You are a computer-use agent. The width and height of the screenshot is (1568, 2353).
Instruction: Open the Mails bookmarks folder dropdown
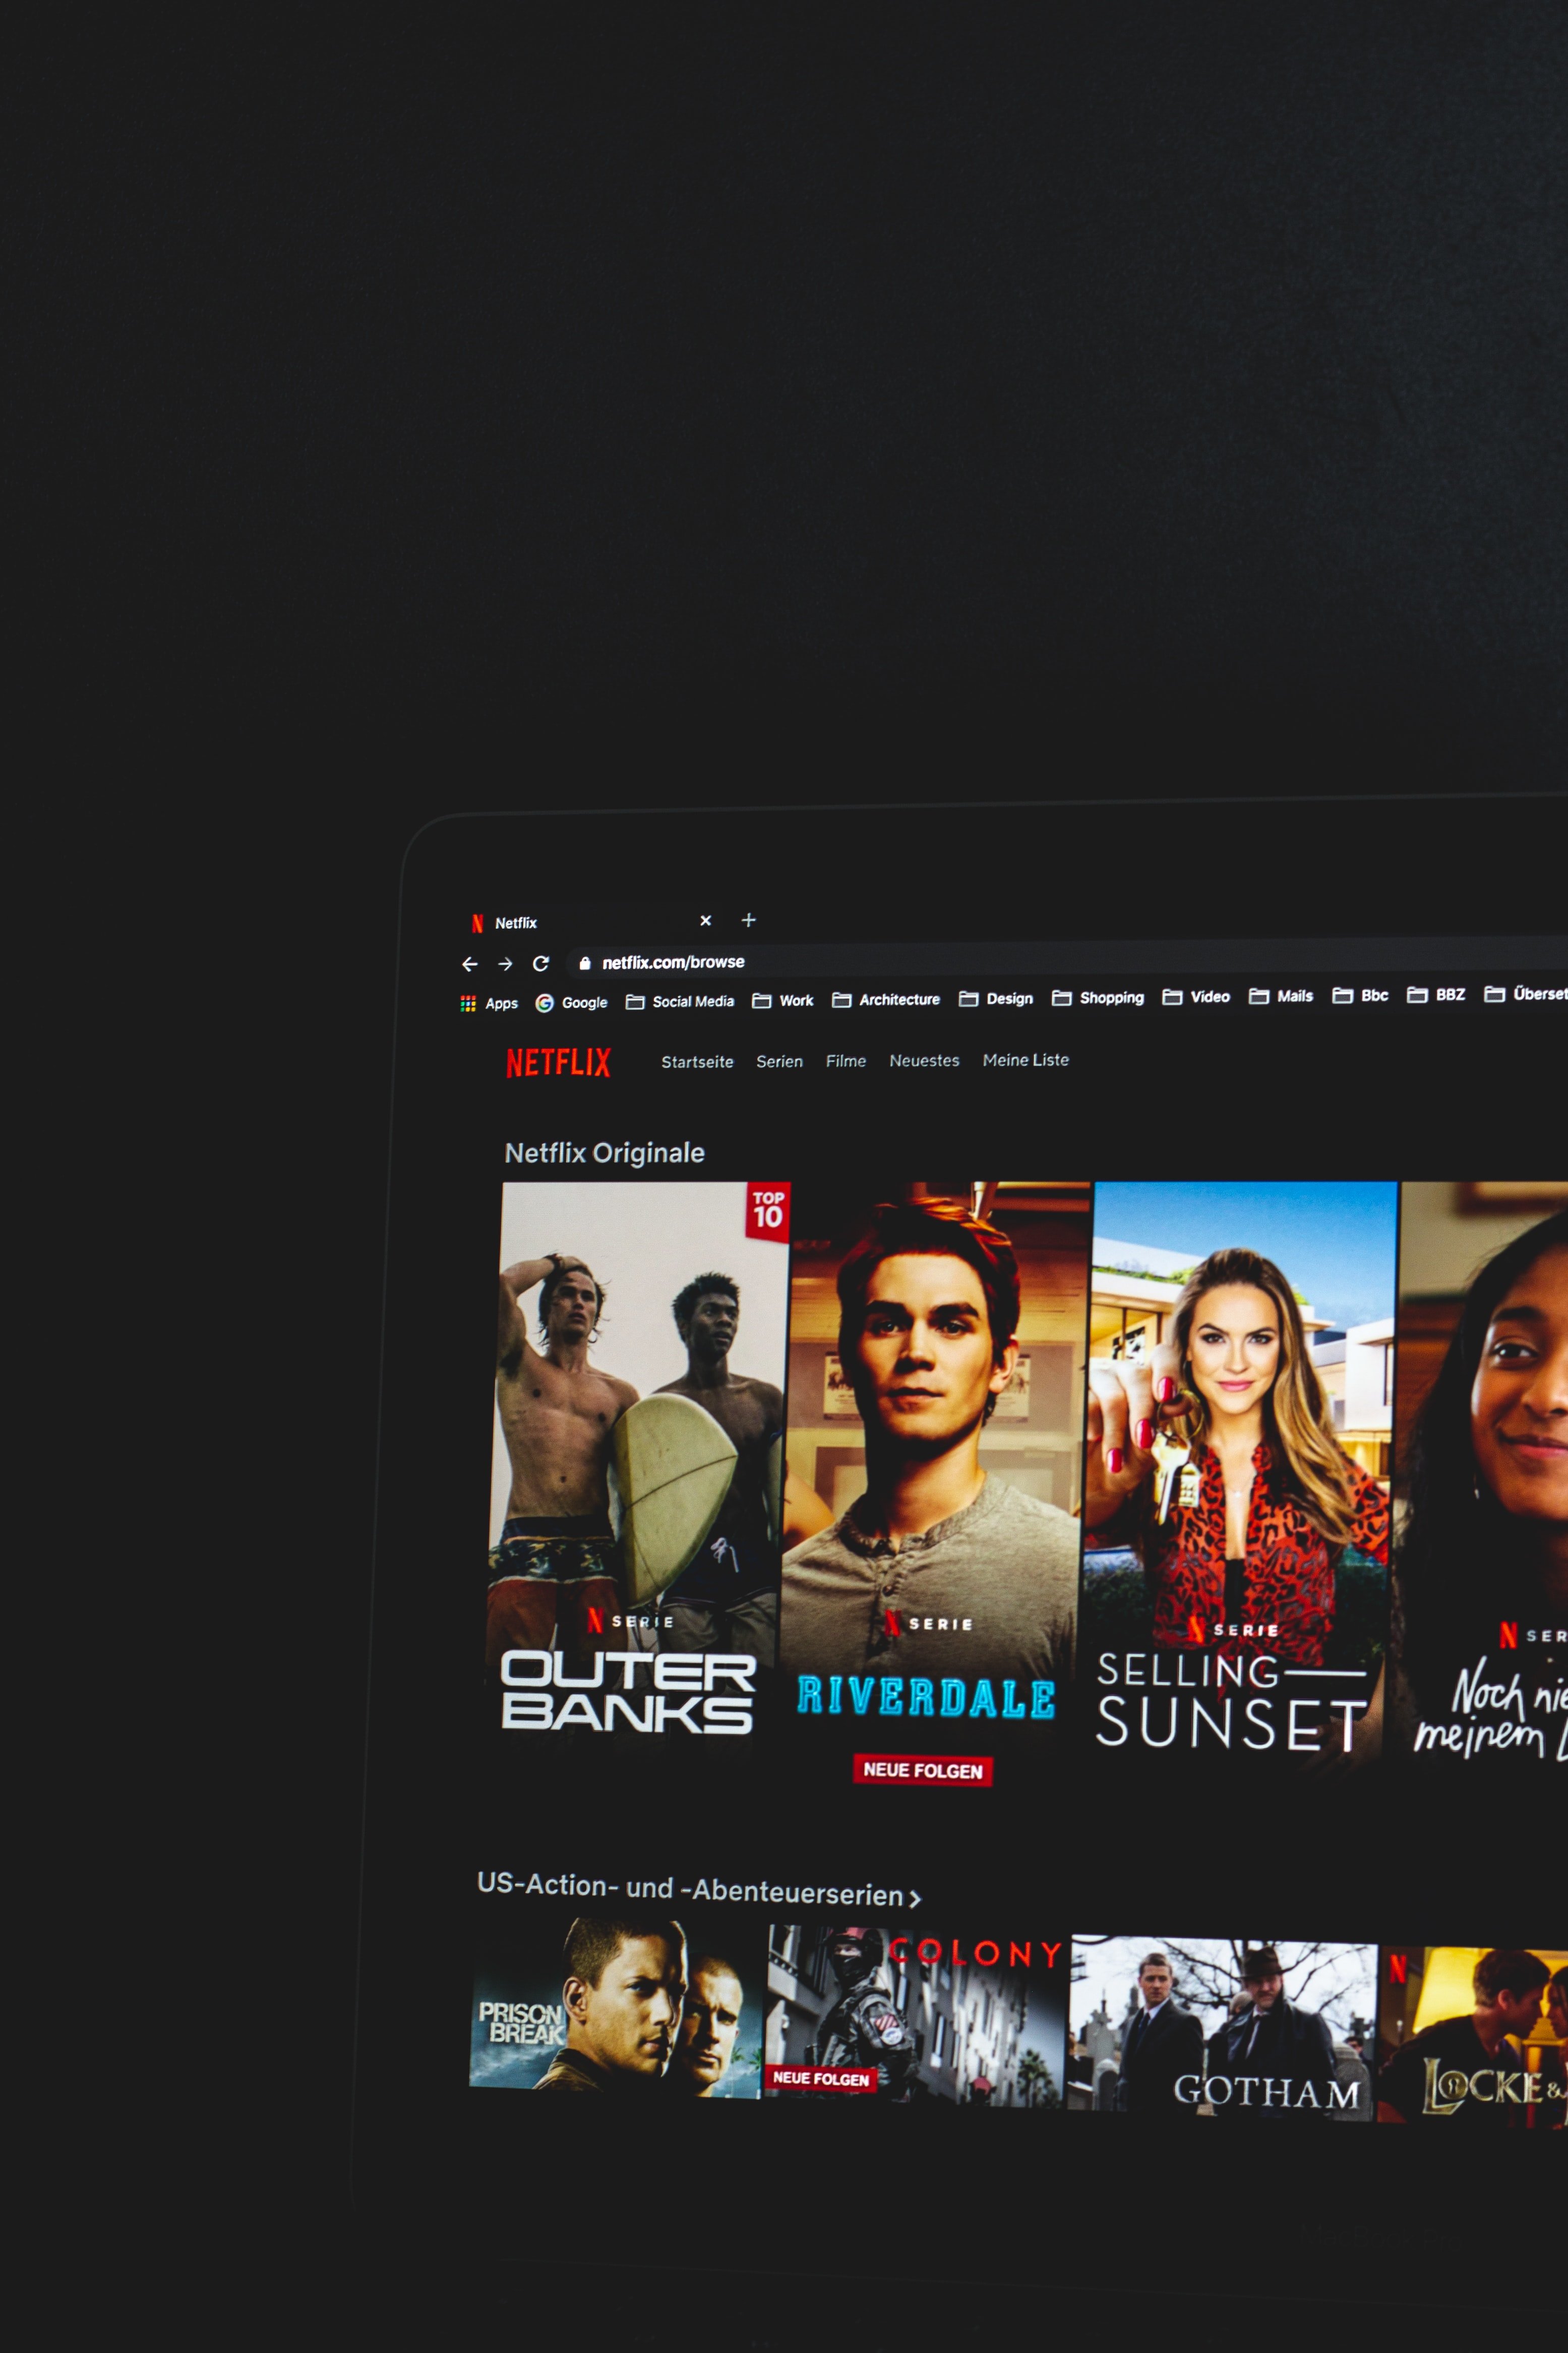pyautogui.click(x=1296, y=996)
